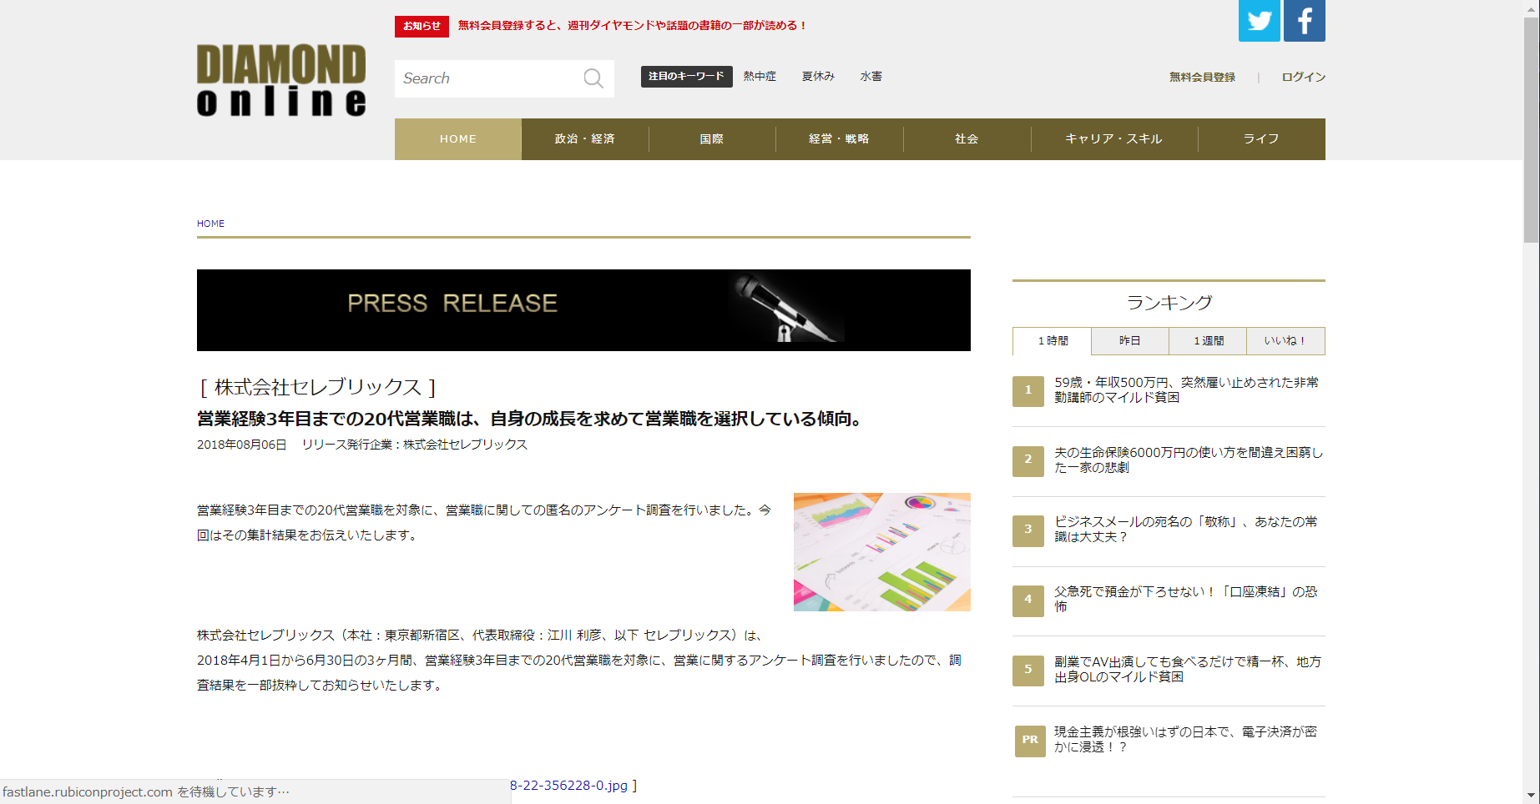Go to Diamond Online logo homepage
Viewport: 1540px width, 804px height.
[x=281, y=80]
